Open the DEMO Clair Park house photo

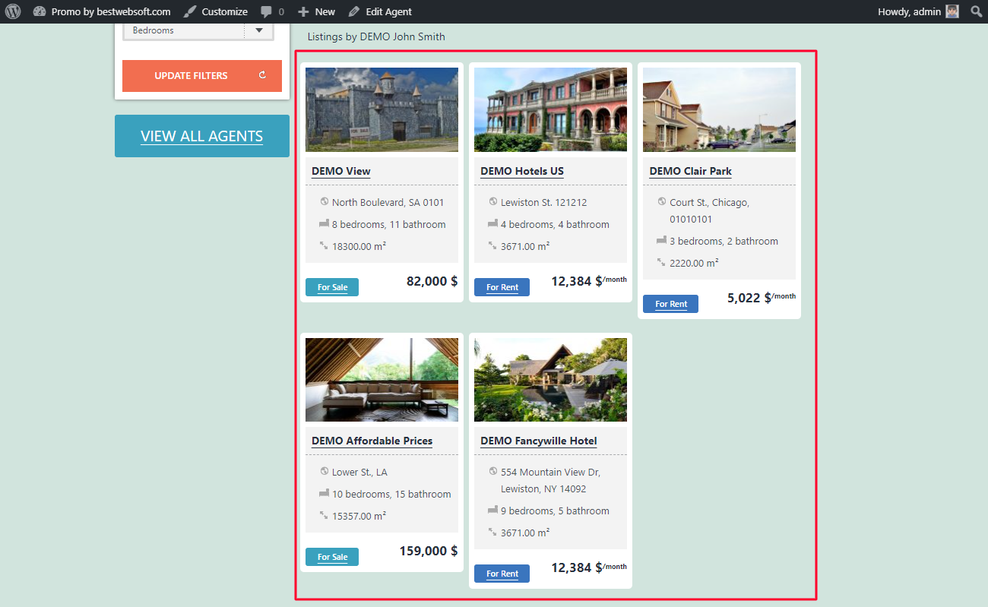click(719, 109)
